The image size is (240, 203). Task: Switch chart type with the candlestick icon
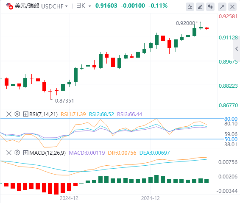click(x=210, y=7)
